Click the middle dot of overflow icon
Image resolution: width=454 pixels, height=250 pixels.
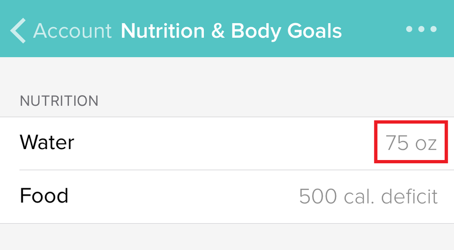tap(421, 30)
